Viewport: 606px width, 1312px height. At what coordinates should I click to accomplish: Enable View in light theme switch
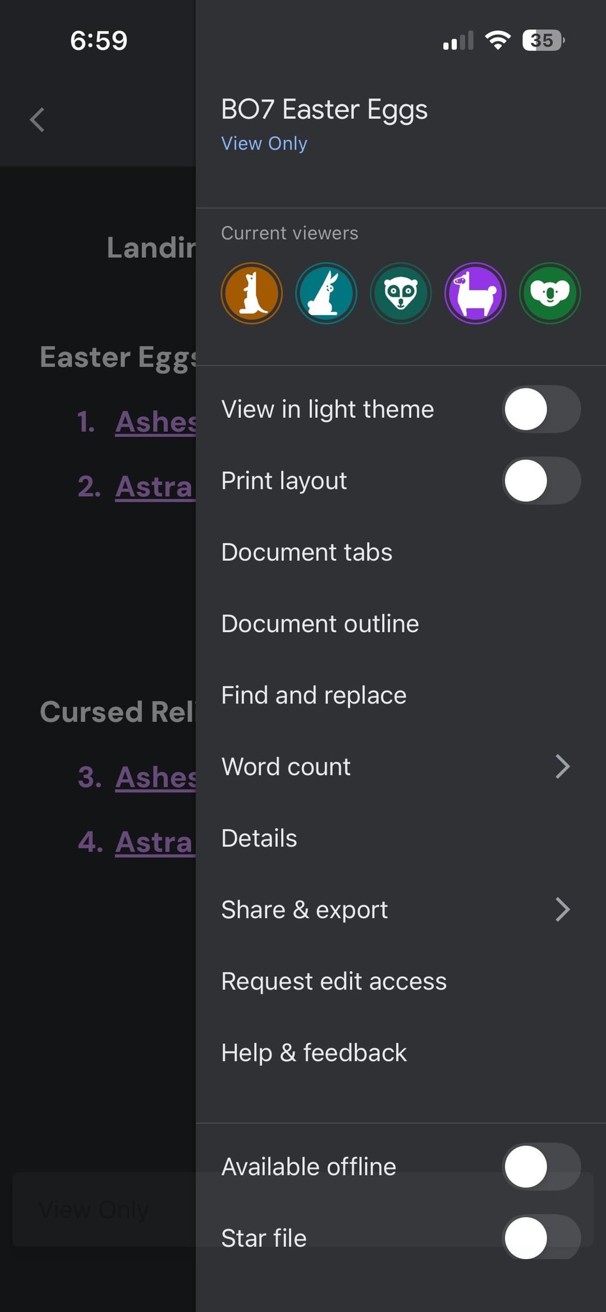[x=541, y=409]
